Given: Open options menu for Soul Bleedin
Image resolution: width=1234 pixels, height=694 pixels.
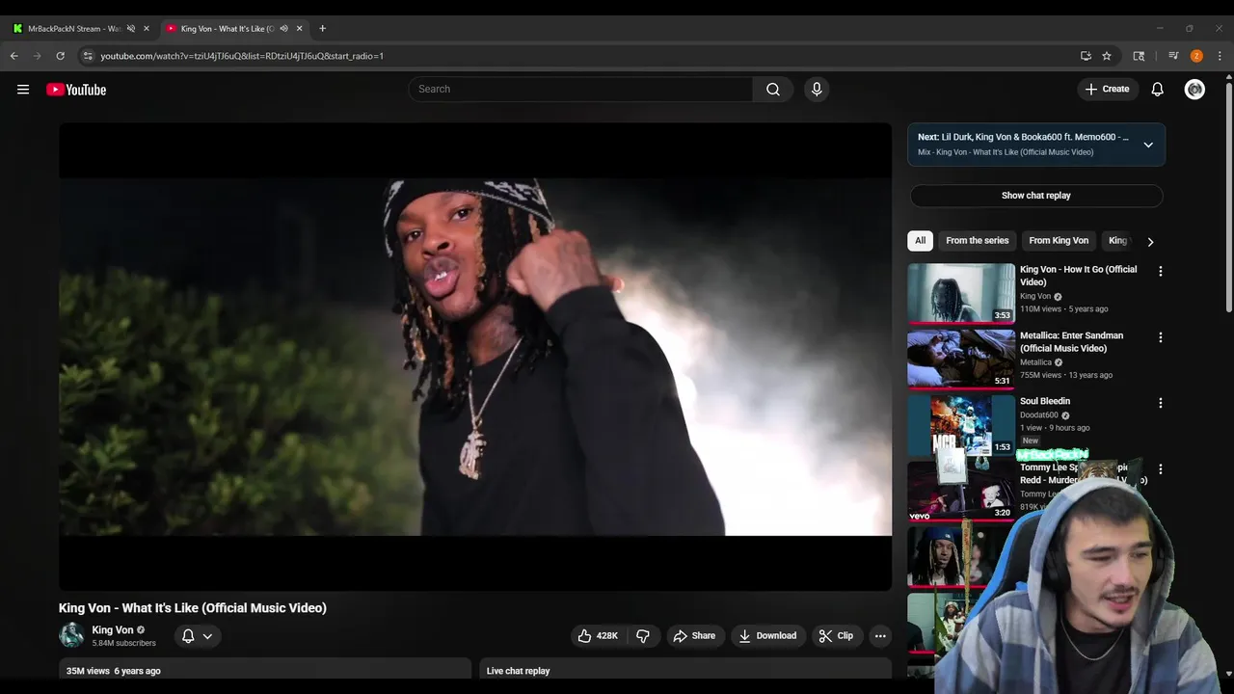Looking at the screenshot, I should (1161, 403).
